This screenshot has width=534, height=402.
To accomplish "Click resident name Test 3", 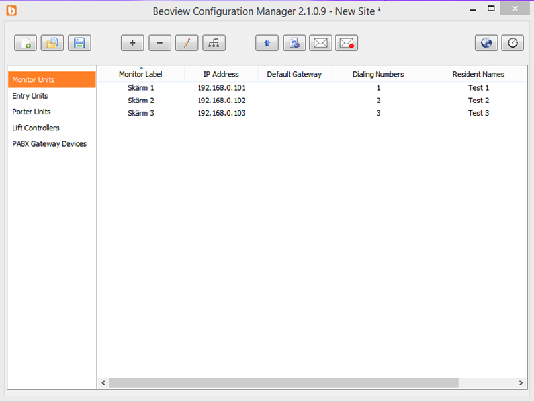I will click(478, 113).
